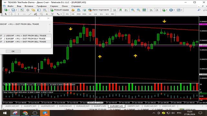Select the Fibonacci retracement tool
Image resolution: width=207 pixels, height=116 pixels.
coord(41,14)
